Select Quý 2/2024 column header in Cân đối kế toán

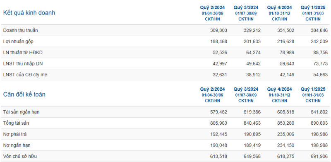point(212,89)
